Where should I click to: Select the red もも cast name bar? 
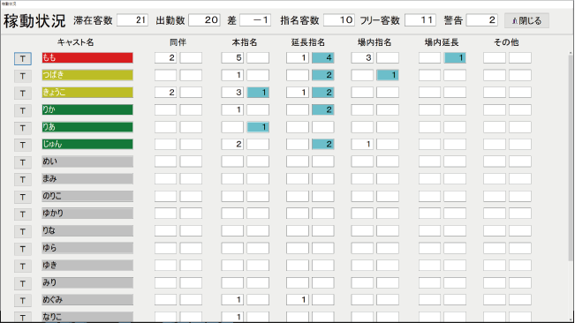click(x=87, y=58)
